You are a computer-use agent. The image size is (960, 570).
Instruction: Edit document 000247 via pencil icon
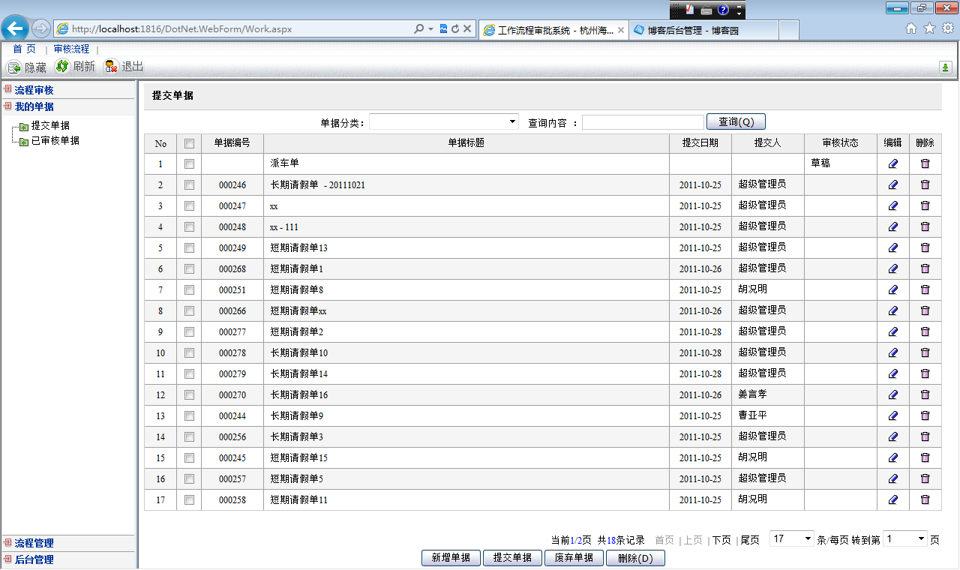(892, 205)
